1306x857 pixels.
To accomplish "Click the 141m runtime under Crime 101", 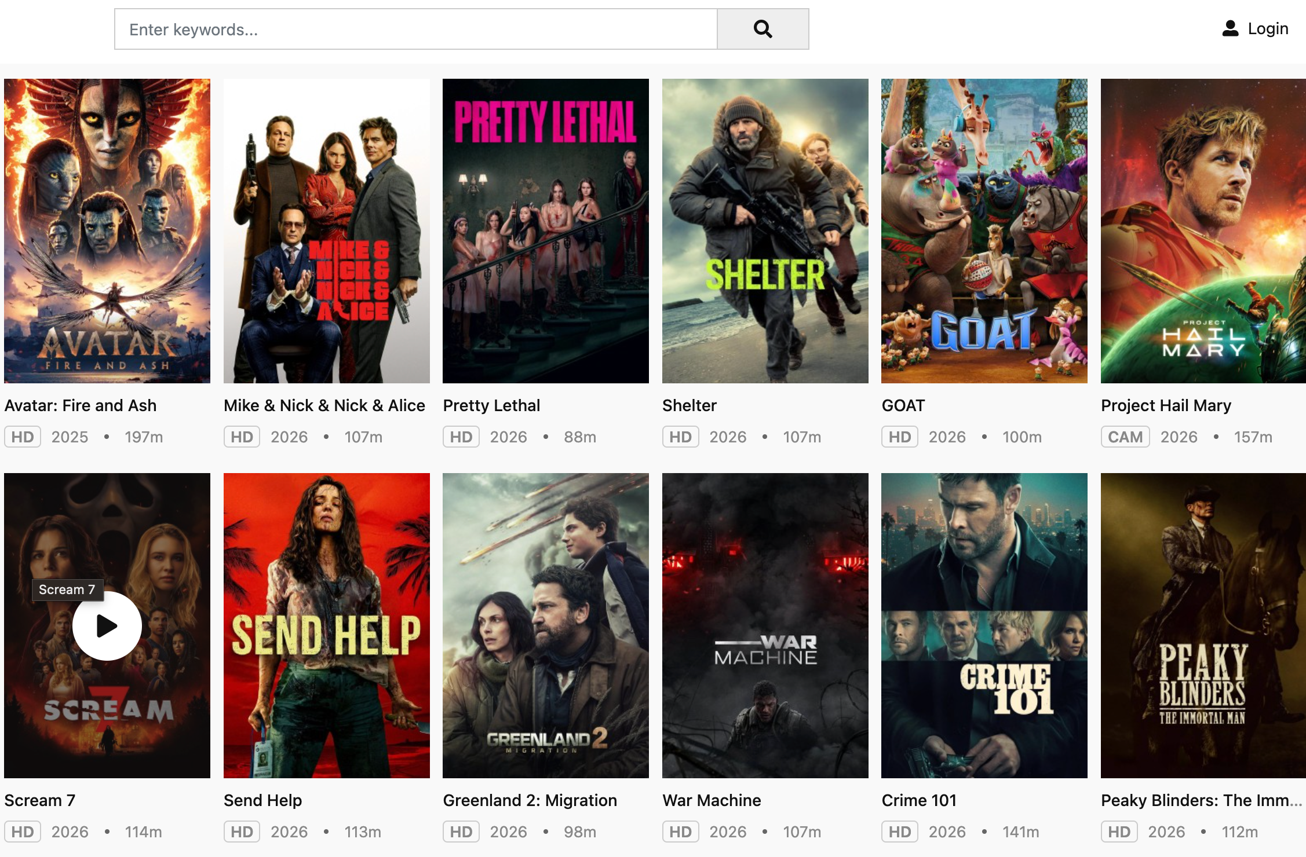I will (1021, 832).
